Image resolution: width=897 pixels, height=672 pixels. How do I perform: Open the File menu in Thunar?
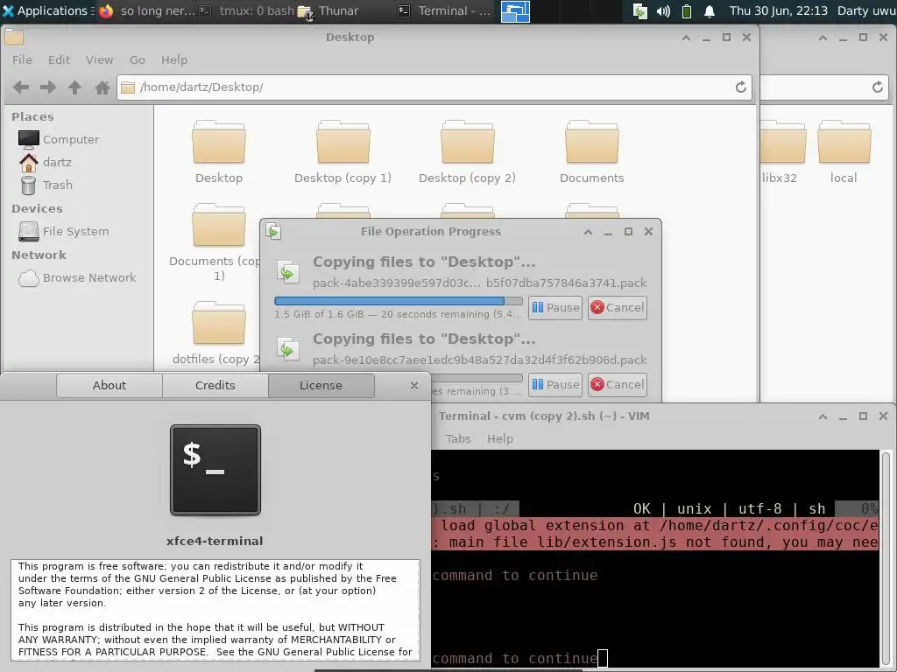[x=22, y=60]
